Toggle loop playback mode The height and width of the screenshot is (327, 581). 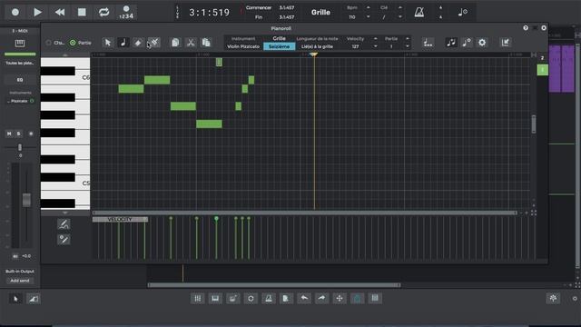pos(103,12)
